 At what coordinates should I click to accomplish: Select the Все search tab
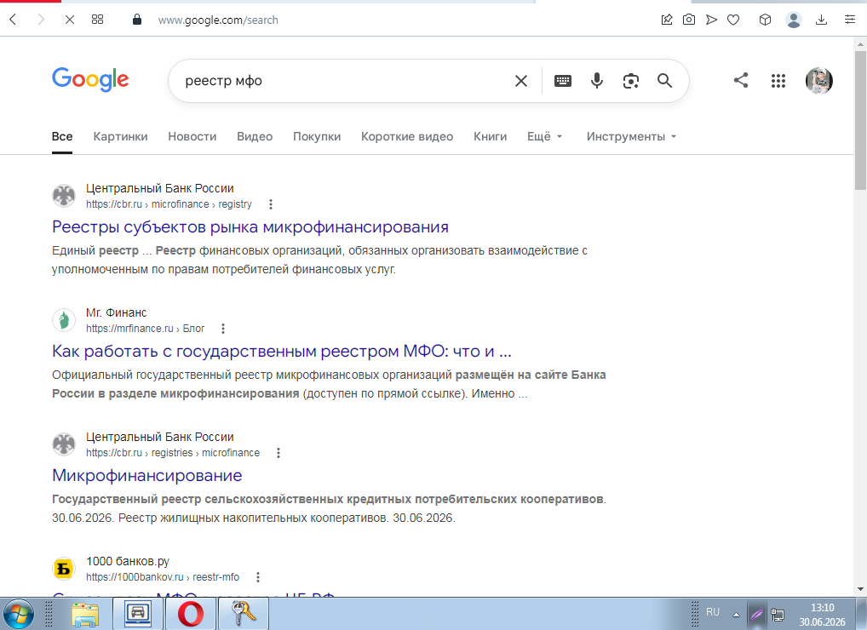[62, 136]
